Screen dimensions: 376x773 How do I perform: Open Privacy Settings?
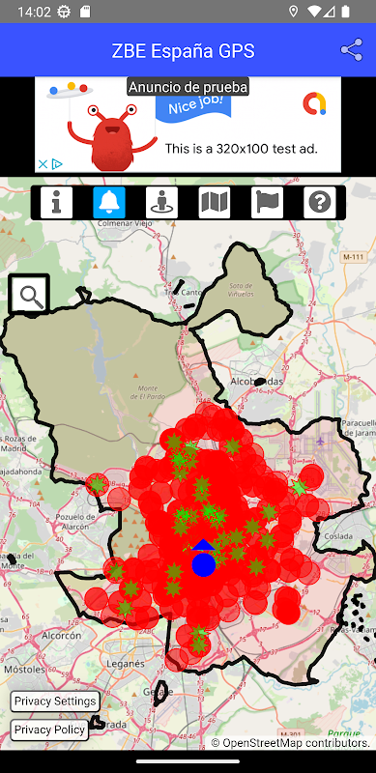pos(55,701)
